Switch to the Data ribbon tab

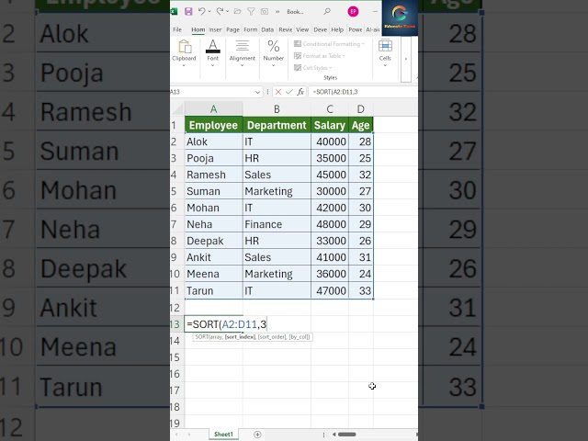pyautogui.click(x=267, y=29)
